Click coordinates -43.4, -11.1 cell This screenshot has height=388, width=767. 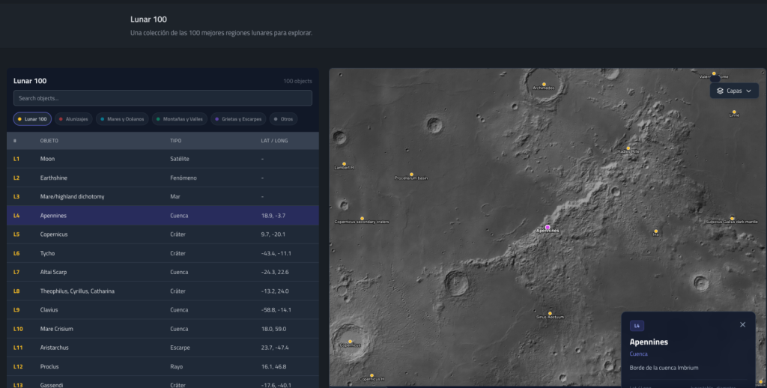pyautogui.click(x=276, y=253)
